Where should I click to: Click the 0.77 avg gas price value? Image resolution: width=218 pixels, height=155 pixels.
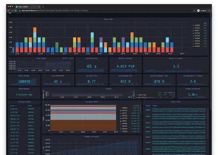[92, 81]
